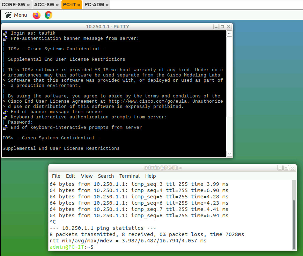Viewport: 303px width, 256px height.
Task: Click the last 'IOSv - Cisco Systems Confidential' line
Action: click(51, 138)
